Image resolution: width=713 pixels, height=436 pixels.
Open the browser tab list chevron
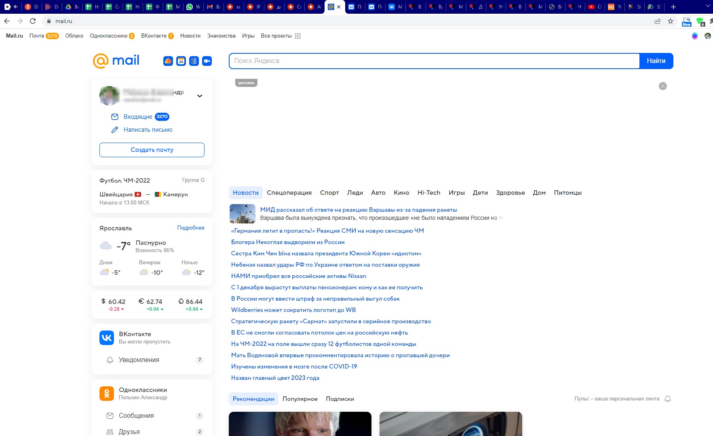click(x=708, y=6)
